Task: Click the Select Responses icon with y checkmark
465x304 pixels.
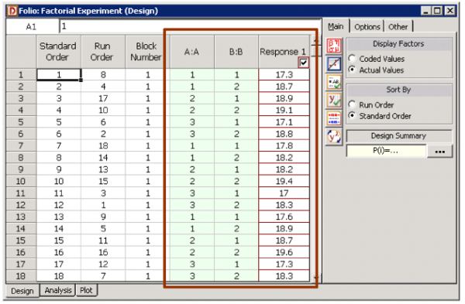Action: coord(334,101)
